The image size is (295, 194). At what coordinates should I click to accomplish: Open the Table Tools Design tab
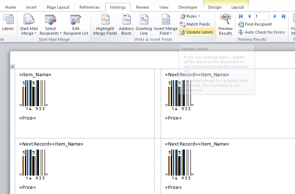pos(215,7)
